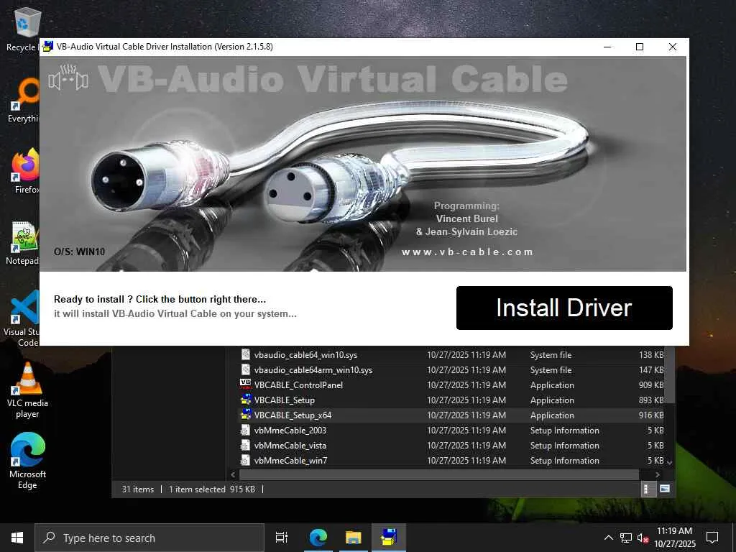Viewport: 736px width, 552px height.
Task: Open File Explorer from the taskbar
Action: [x=353, y=538]
